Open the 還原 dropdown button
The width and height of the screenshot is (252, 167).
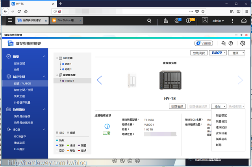coord(237,53)
